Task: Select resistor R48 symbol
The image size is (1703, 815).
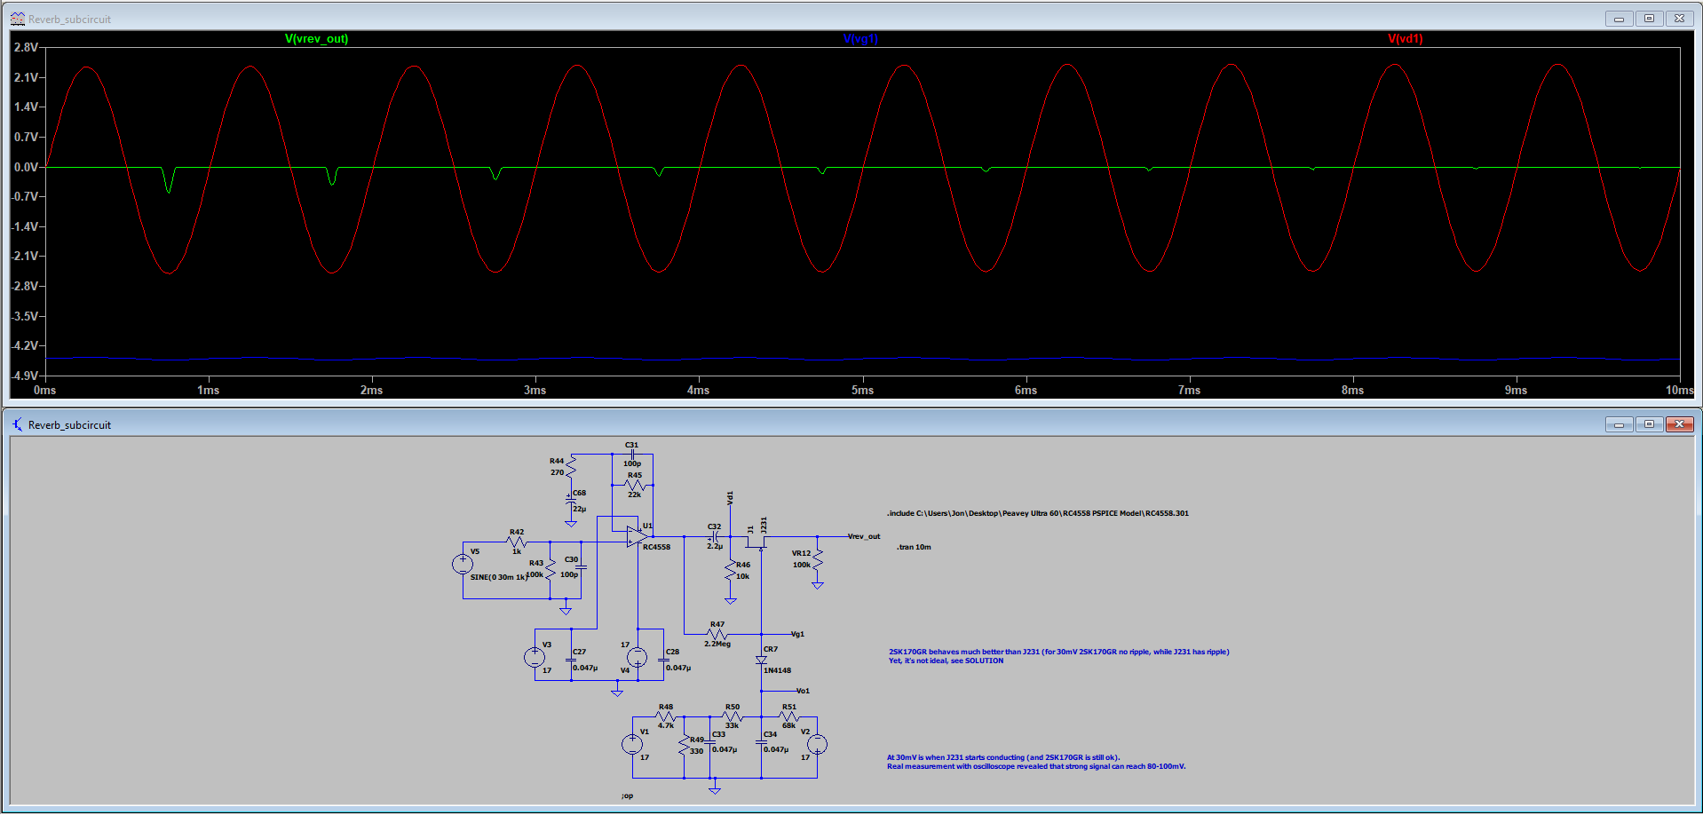Action: (666, 716)
